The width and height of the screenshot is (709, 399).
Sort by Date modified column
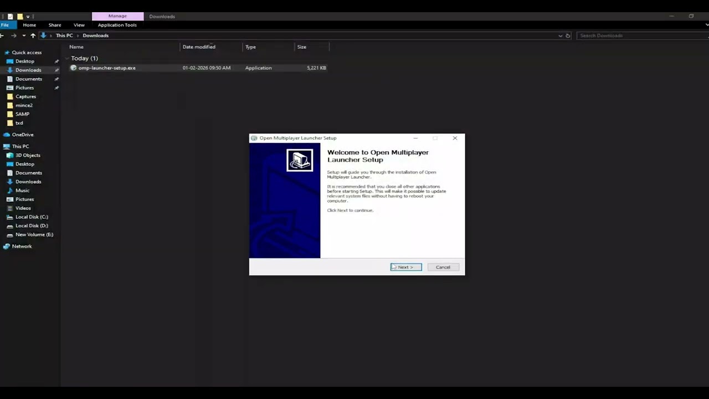point(199,47)
